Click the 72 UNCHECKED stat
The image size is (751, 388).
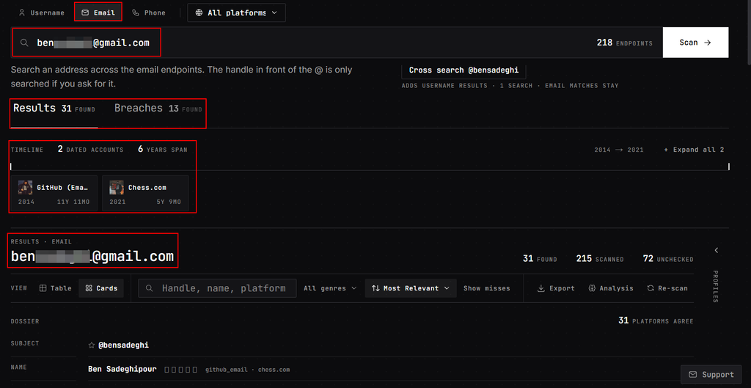pos(668,259)
